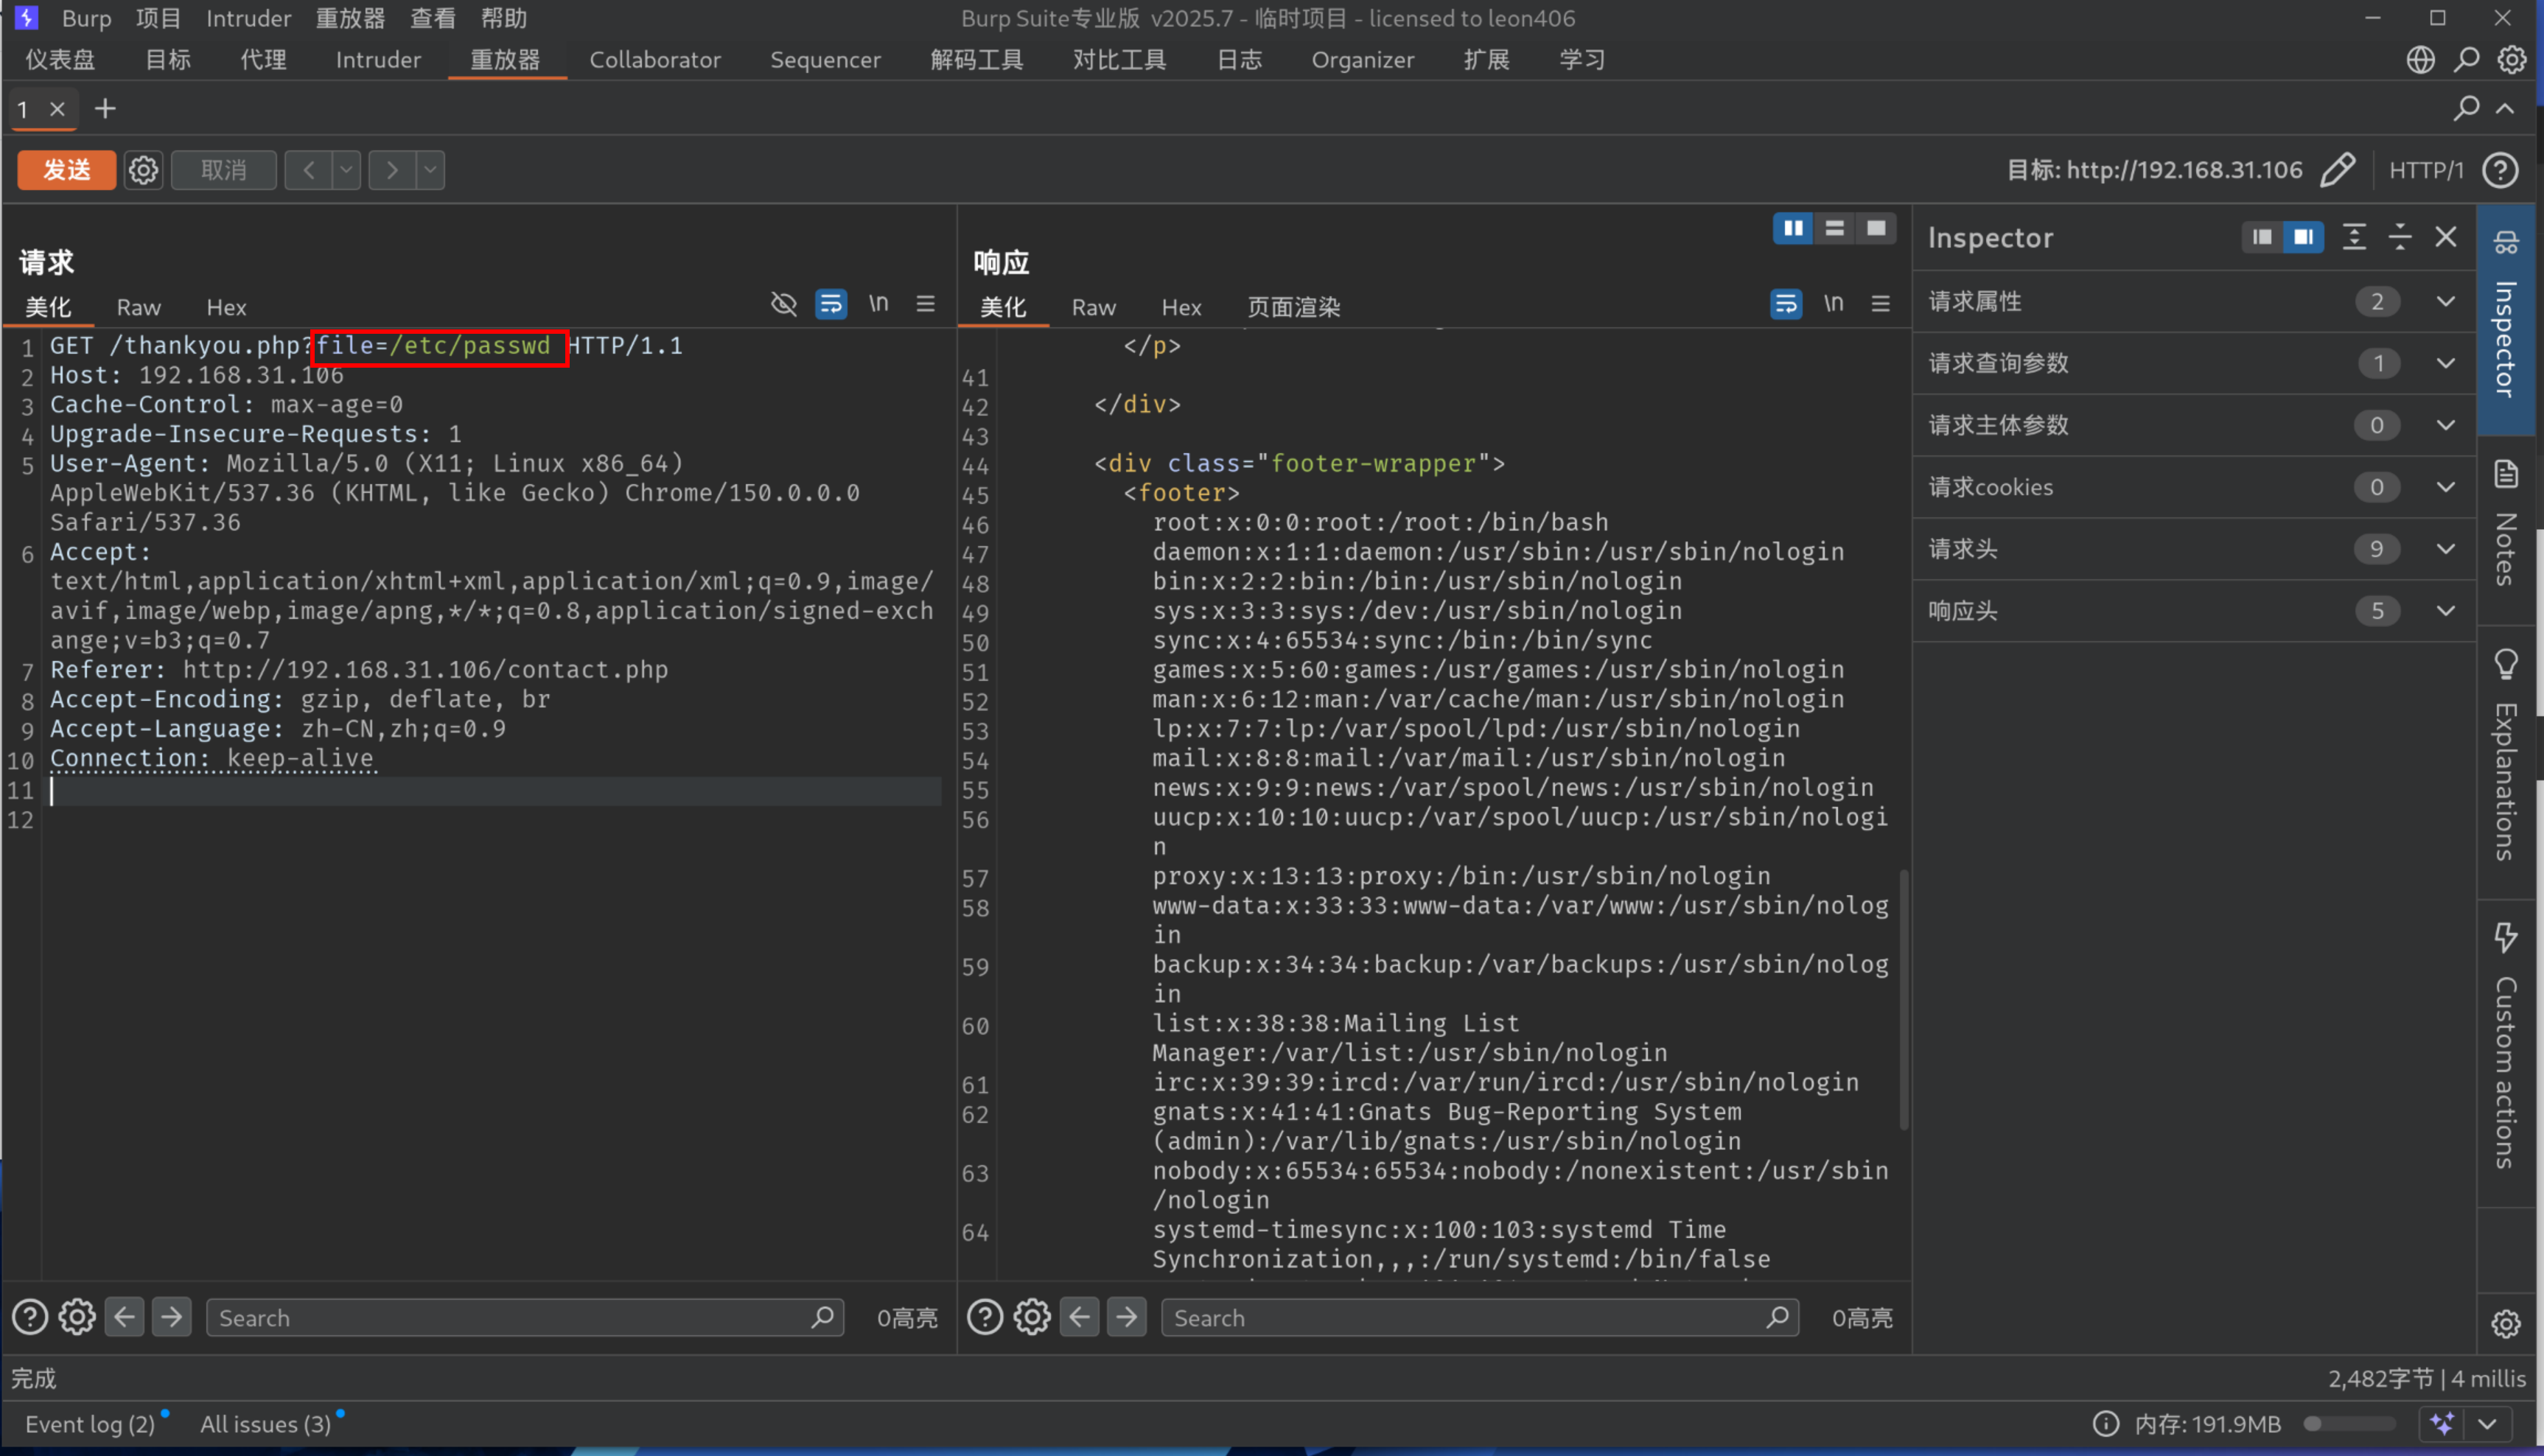This screenshot has height=1456, width=2544.
Task: Open Inspector settings gear at sidebar bottom
Action: click(2506, 1324)
